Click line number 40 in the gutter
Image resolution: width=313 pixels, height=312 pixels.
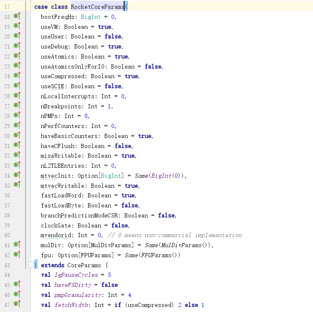pyautogui.click(x=7, y=235)
